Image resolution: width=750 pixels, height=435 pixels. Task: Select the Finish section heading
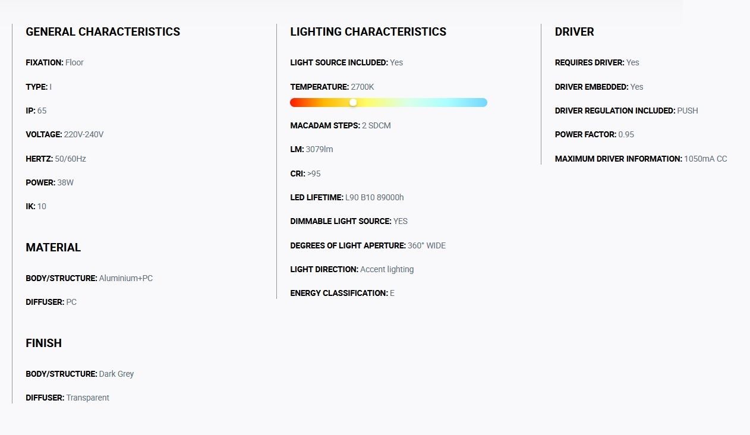43,343
